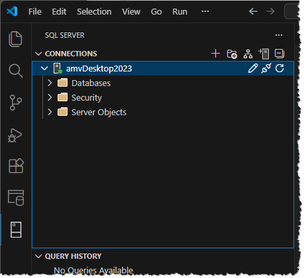304x278 pixels.
Task: Select the Server Objects label
Action: (99, 113)
